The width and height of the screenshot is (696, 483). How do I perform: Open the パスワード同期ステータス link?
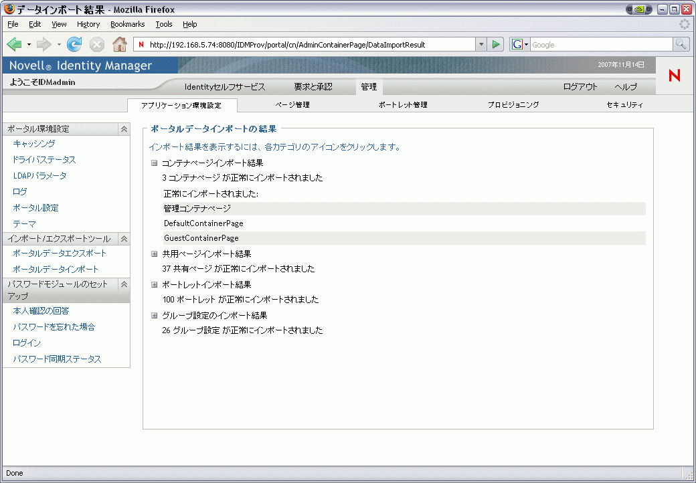pos(57,359)
